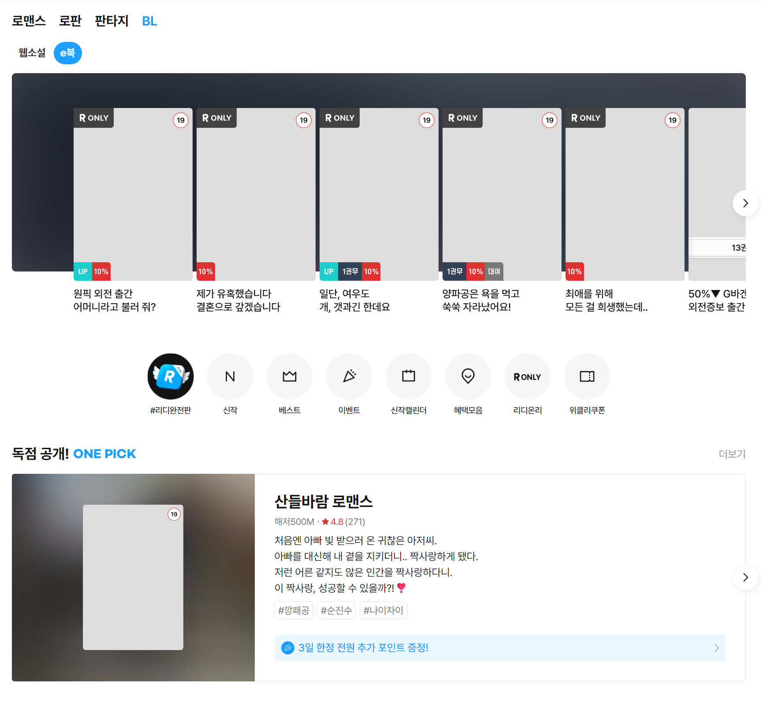Advance the top book carousel right arrow
763x714 pixels.
tap(745, 203)
